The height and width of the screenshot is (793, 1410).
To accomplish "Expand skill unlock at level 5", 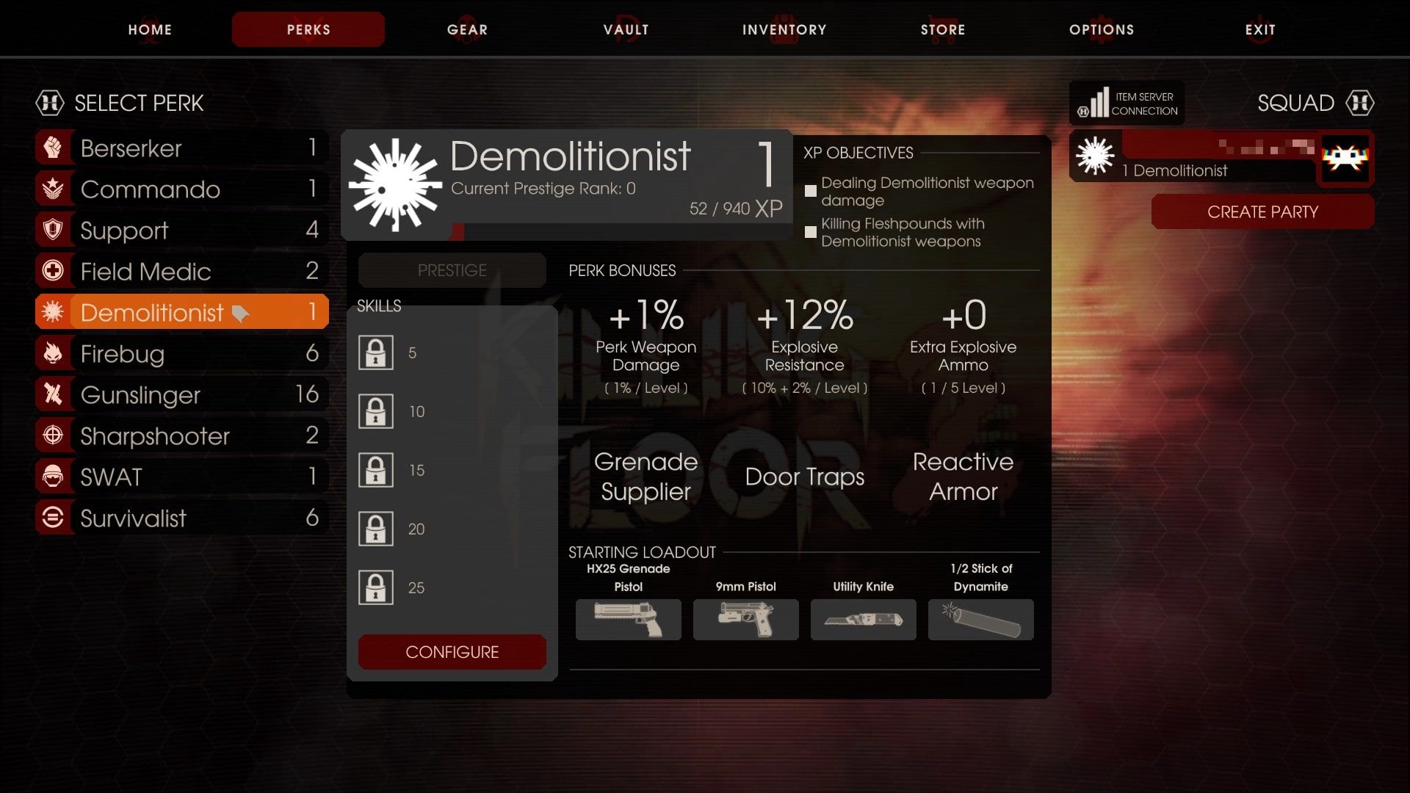I will pos(377,352).
